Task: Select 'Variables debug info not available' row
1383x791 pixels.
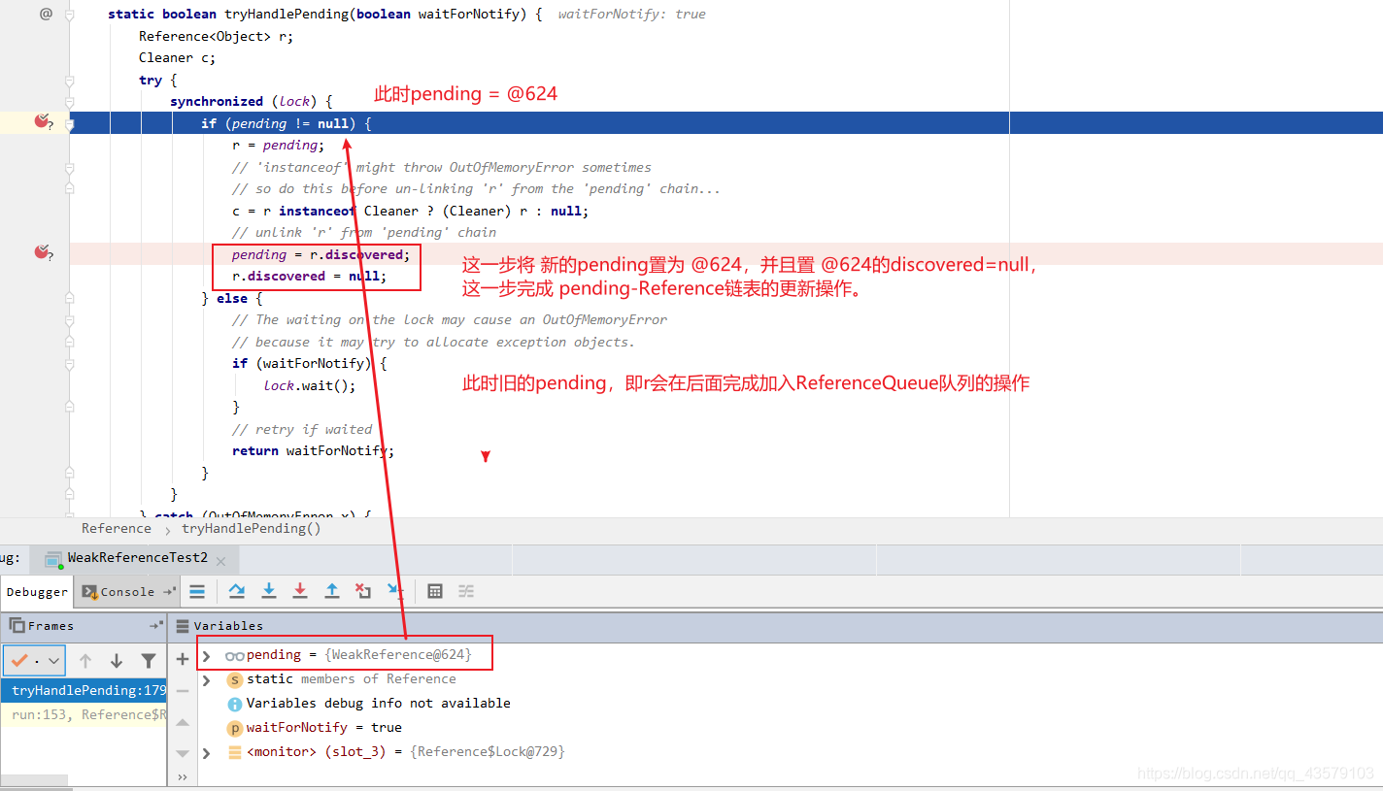Action: [378, 704]
